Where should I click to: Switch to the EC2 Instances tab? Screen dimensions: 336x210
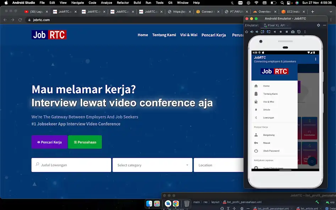click(293, 12)
